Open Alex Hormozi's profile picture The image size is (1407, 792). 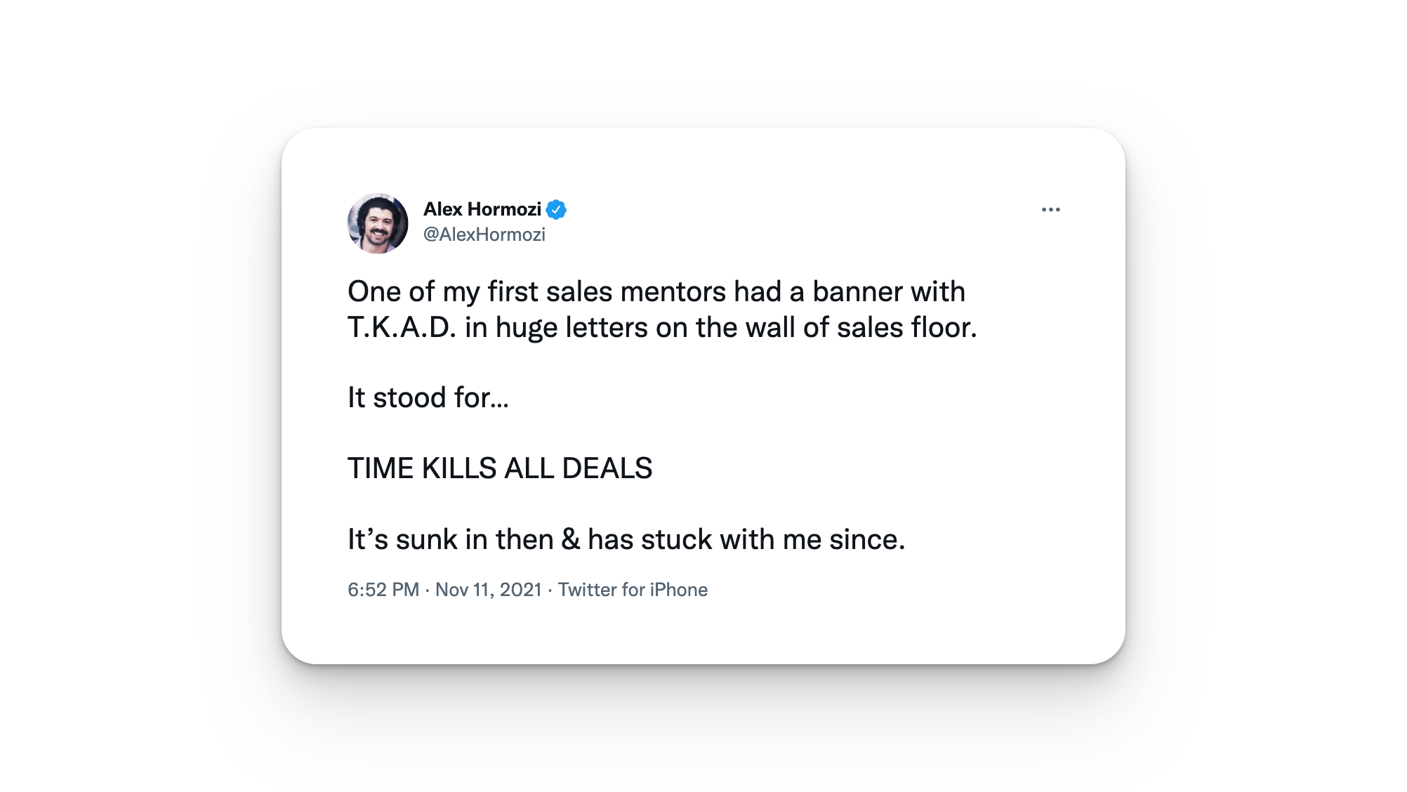click(x=378, y=223)
